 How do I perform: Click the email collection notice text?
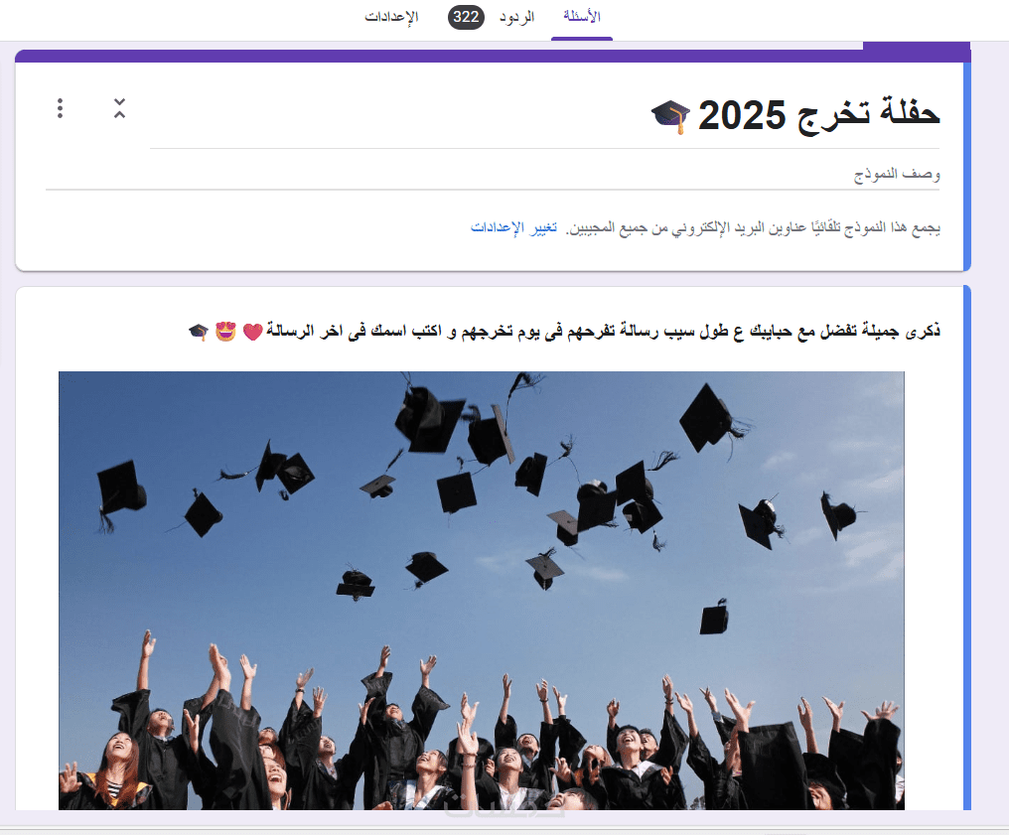coord(752,227)
